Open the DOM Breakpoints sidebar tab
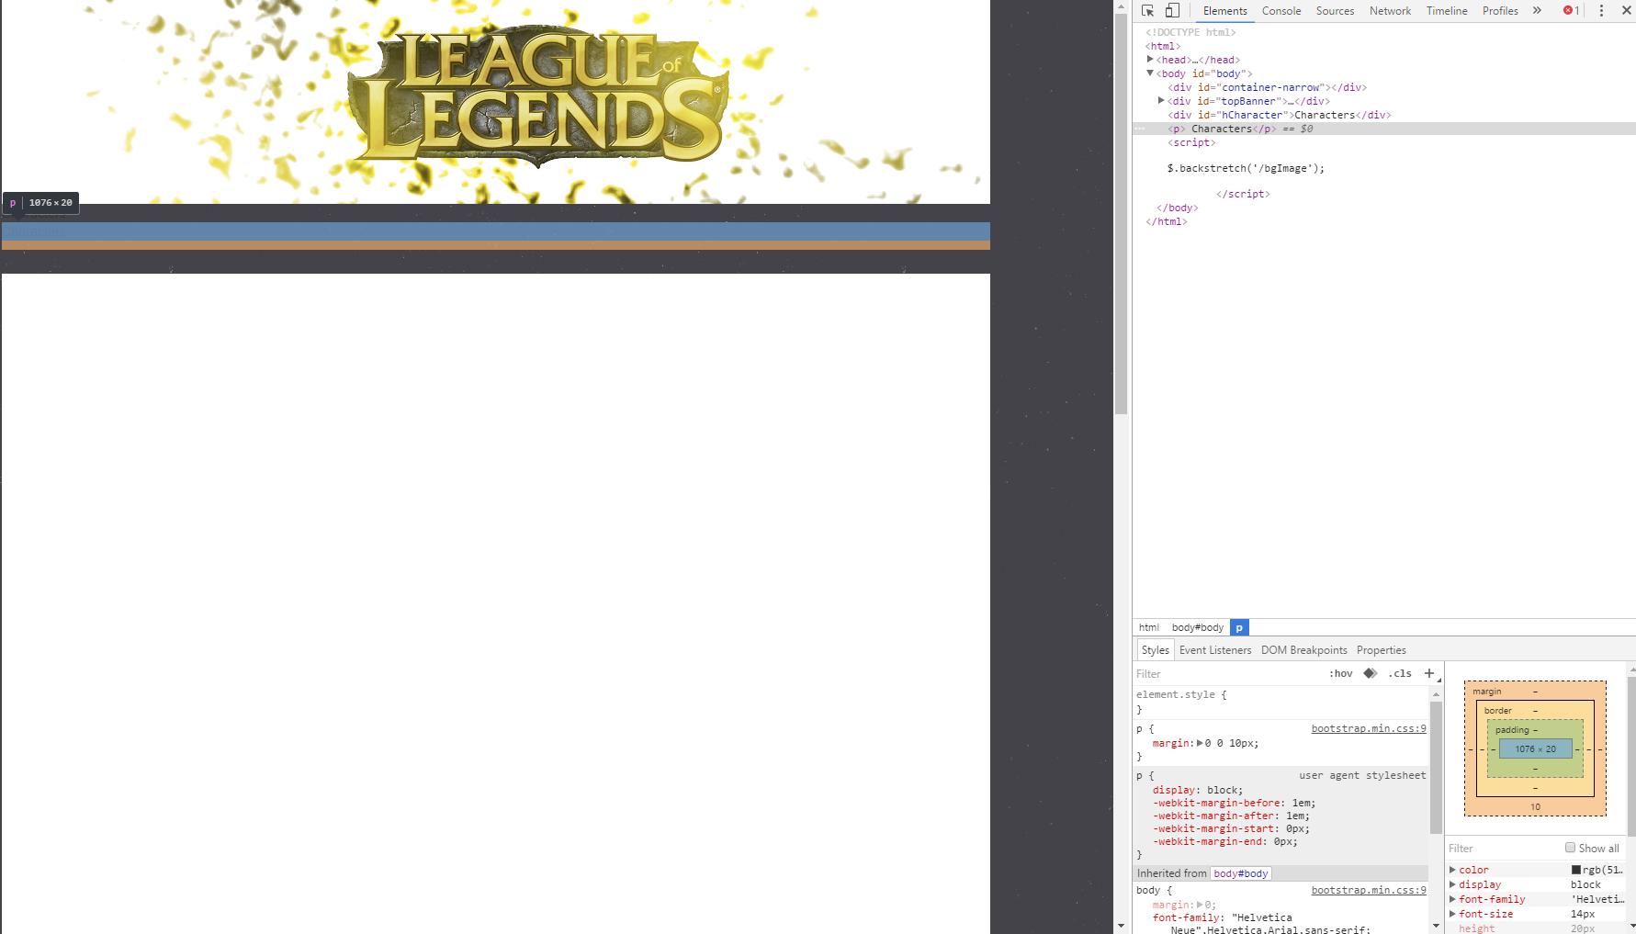The image size is (1636, 934). (x=1304, y=650)
